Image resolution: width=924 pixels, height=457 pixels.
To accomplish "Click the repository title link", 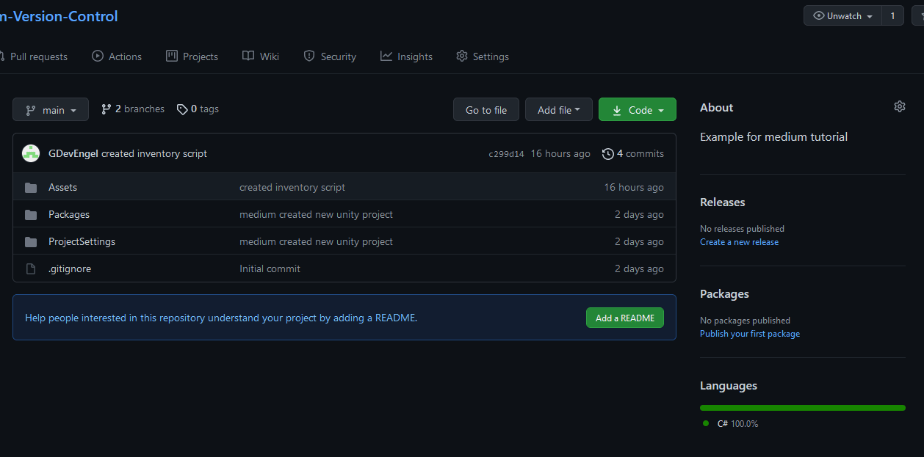I will (x=59, y=16).
